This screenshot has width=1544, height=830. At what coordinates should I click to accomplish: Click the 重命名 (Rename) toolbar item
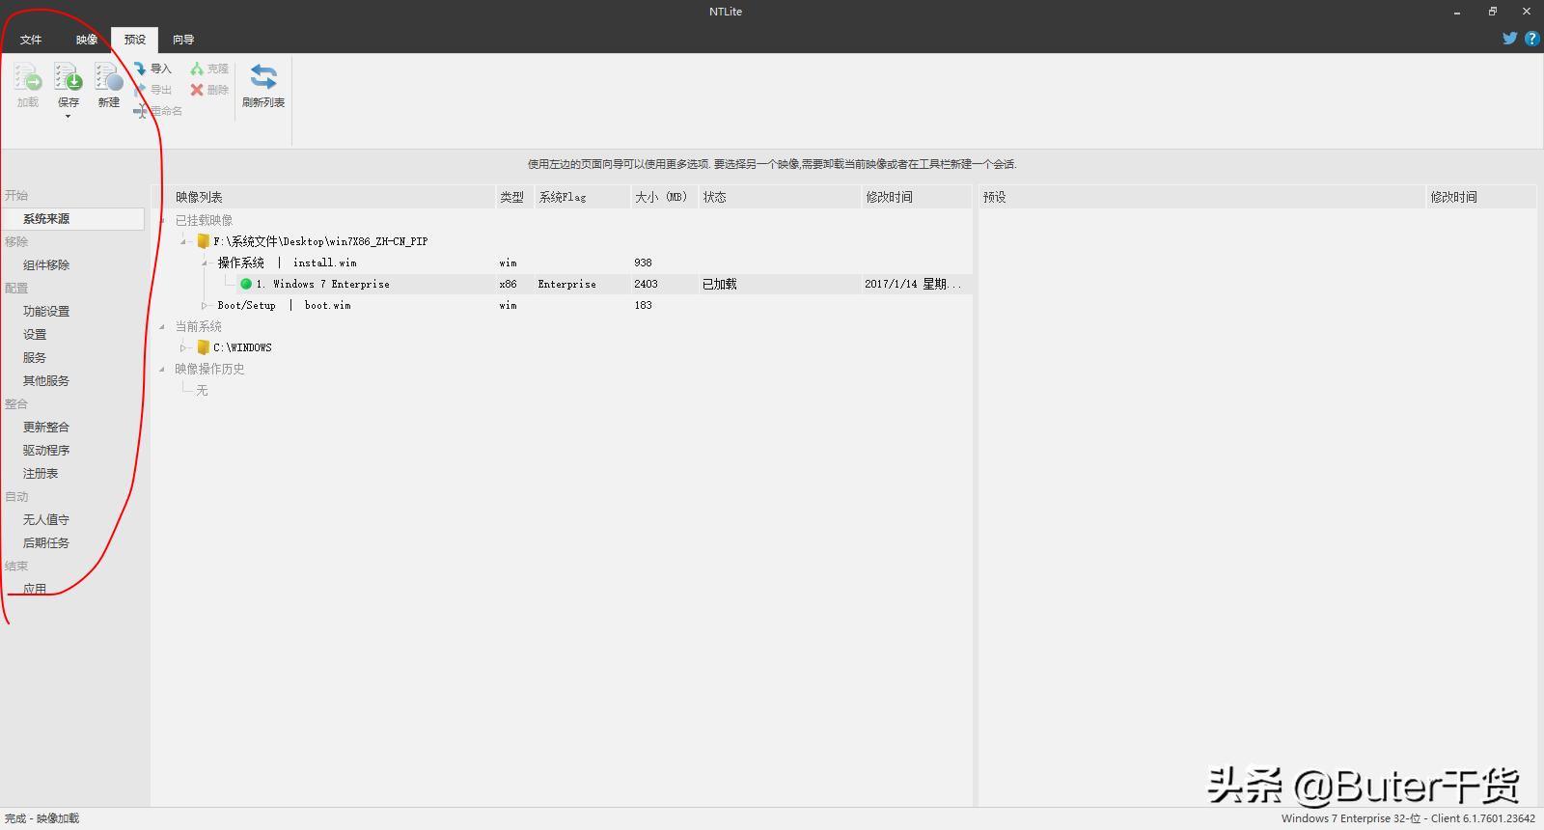(158, 111)
